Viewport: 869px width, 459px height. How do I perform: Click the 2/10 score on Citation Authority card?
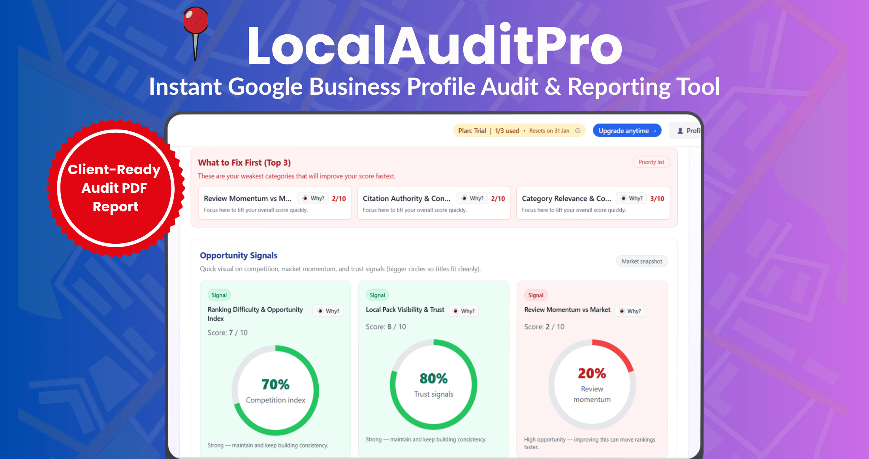(498, 198)
